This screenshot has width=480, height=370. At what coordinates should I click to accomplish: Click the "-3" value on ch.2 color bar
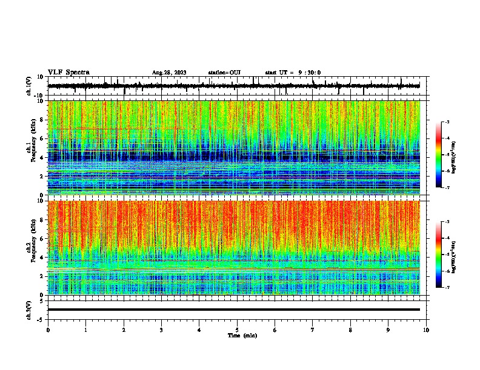(x=447, y=222)
